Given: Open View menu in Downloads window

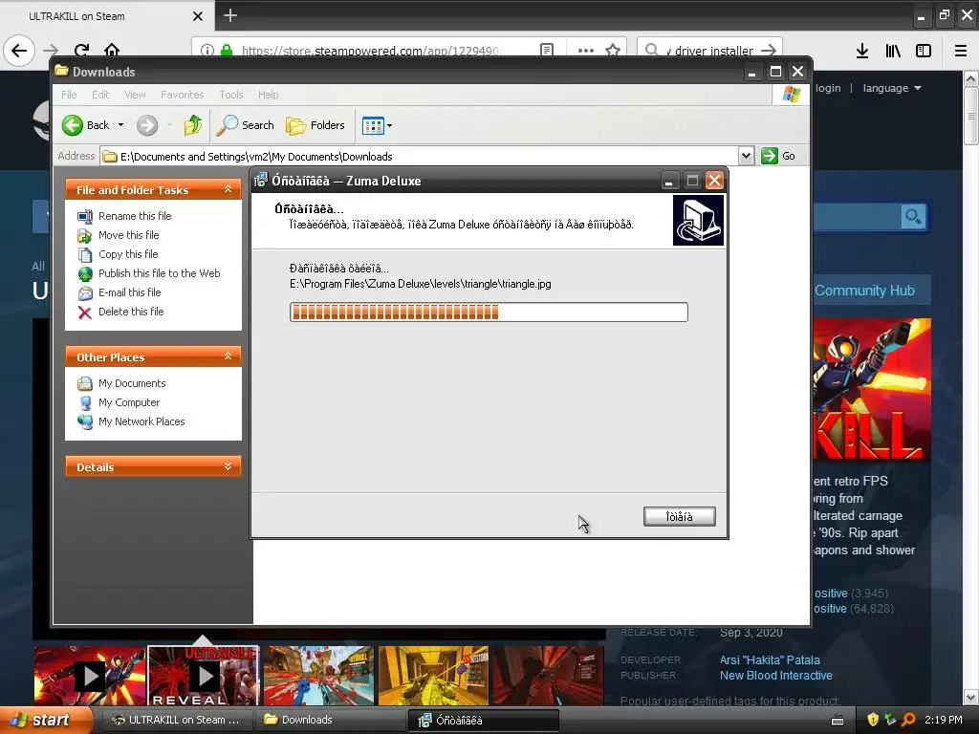Looking at the screenshot, I should [135, 95].
